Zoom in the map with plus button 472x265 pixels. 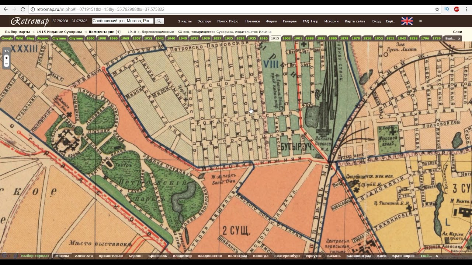[6, 58]
